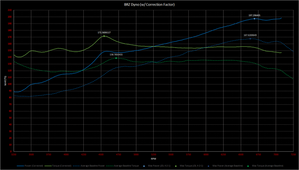Select the Max Torque (Average Baseline) legend entry
This screenshot has height=170, width=299.
pos(266,166)
